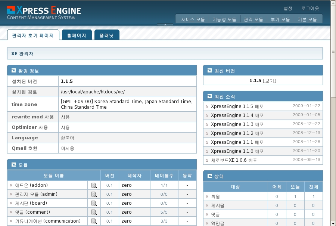Click table count 5/5 for comment module

pyautogui.click(x=164, y=212)
